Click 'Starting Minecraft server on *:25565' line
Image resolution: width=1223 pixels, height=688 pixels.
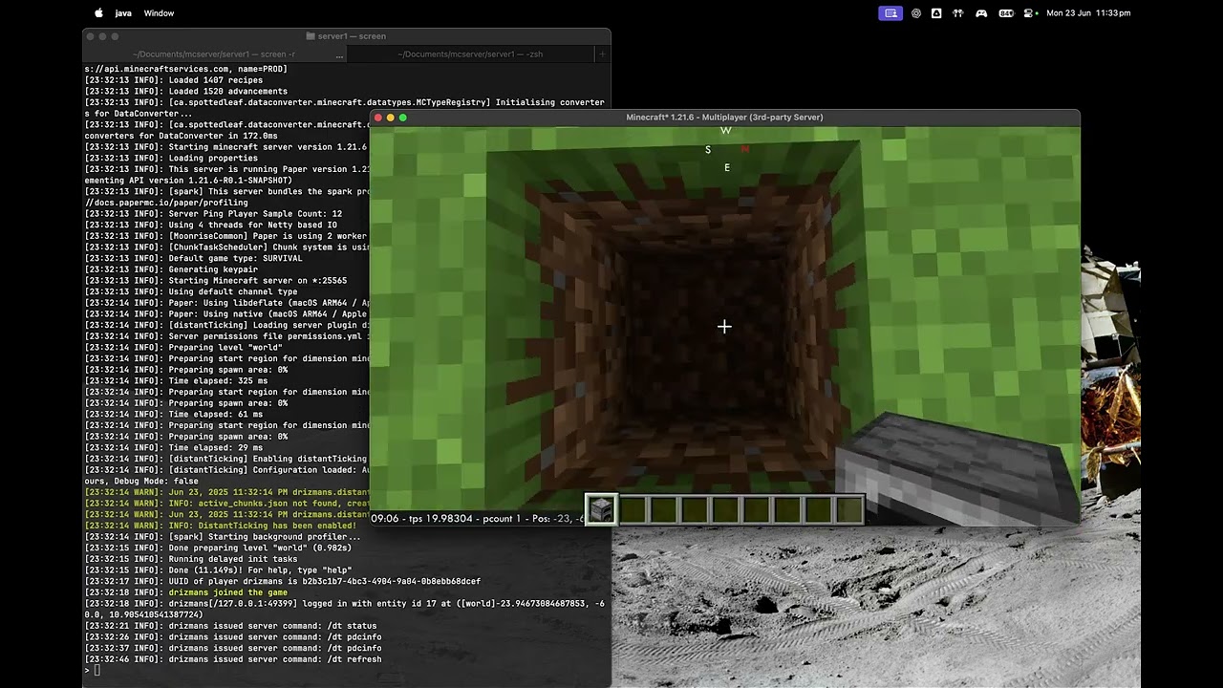(x=215, y=281)
